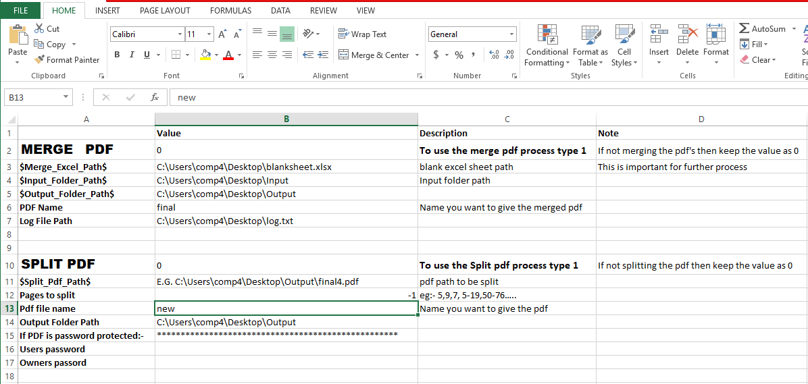Switch to the FORMULAS ribbon tab
The width and height of the screenshot is (808, 384).
(230, 11)
